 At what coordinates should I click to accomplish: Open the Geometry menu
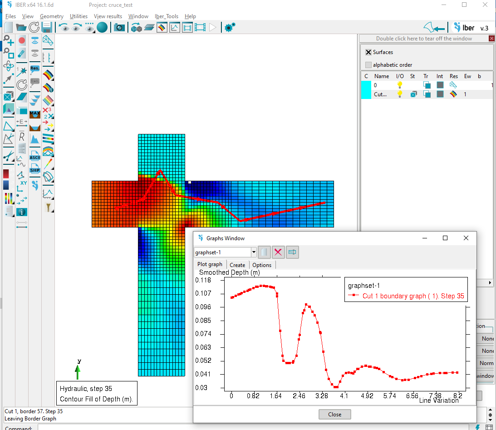click(52, 16)
